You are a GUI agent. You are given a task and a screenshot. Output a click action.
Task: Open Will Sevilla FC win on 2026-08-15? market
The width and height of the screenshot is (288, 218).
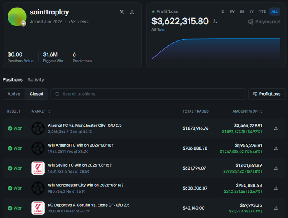80,165
